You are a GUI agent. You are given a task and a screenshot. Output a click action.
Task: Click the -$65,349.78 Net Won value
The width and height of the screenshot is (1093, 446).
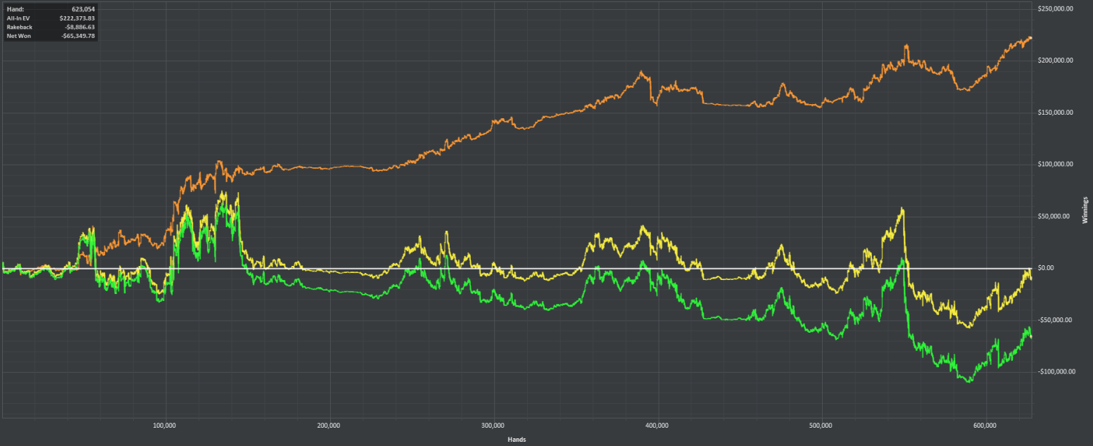click(x=77, y=35)
